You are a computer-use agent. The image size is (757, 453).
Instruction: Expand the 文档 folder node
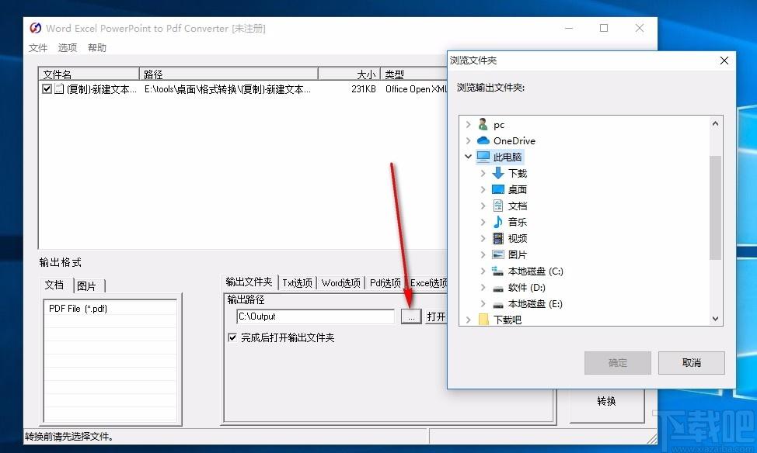point(483,206)
